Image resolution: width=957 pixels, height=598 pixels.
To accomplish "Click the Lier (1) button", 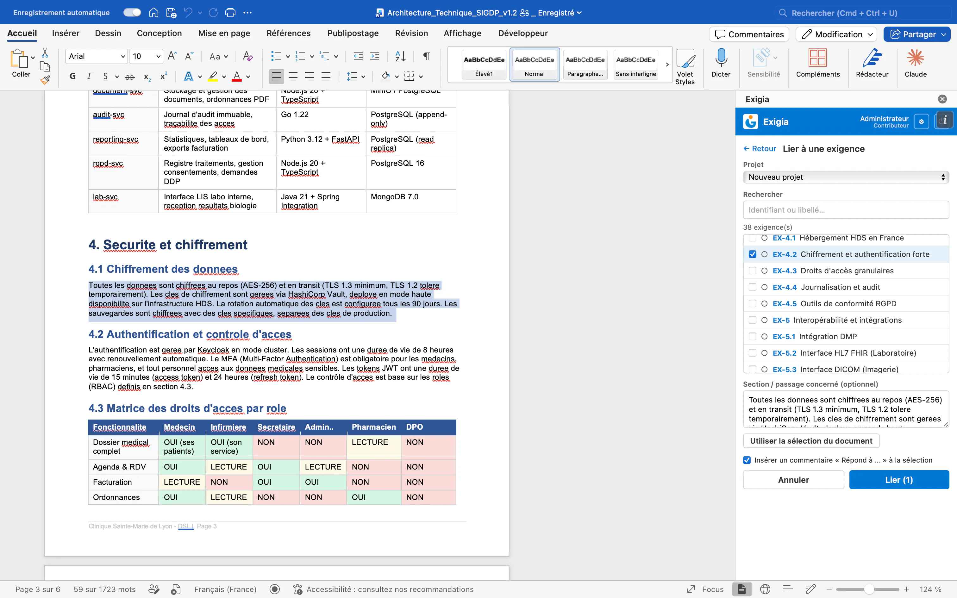I will [899, 480].
